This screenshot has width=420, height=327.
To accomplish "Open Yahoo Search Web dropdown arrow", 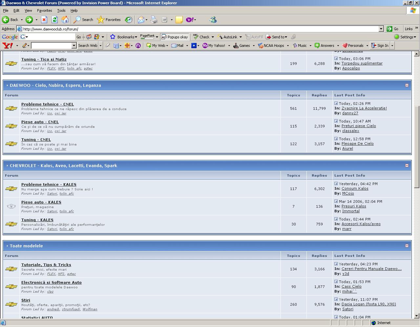I will click(101, 46).
